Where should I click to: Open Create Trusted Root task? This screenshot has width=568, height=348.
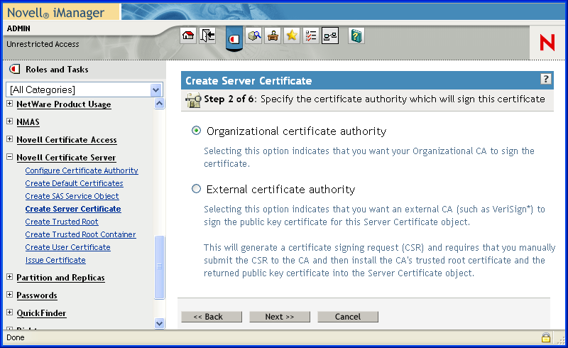[x=62, y=222]
